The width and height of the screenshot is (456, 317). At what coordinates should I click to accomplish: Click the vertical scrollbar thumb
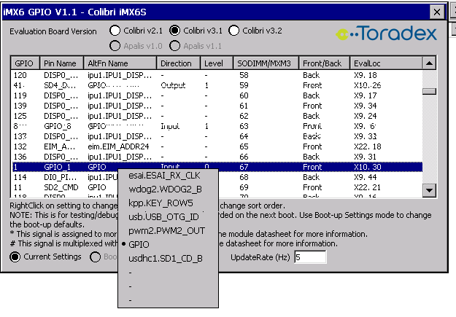click(429, 91)
